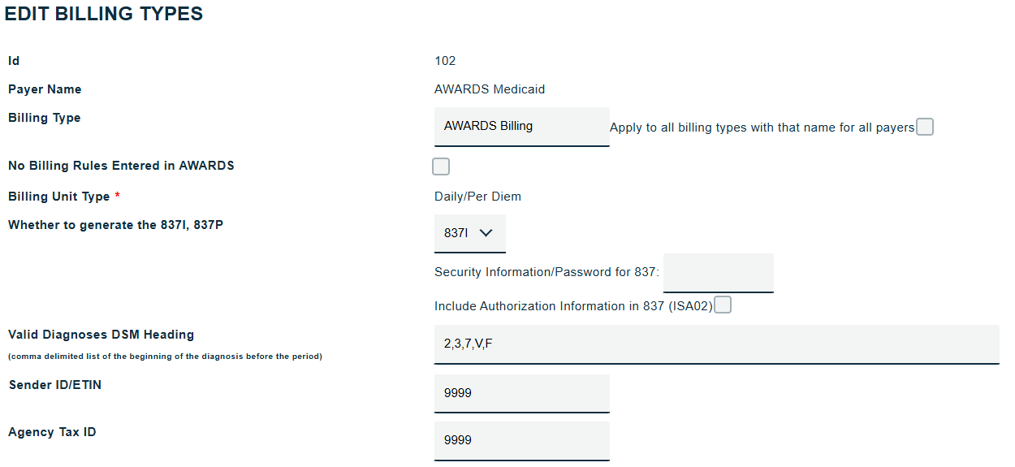This screenshot has height=467, width=1015.
Task: Toggle No Billing Rules Entered in AWARDS checkbox
Action: click(x=441, y=166)
